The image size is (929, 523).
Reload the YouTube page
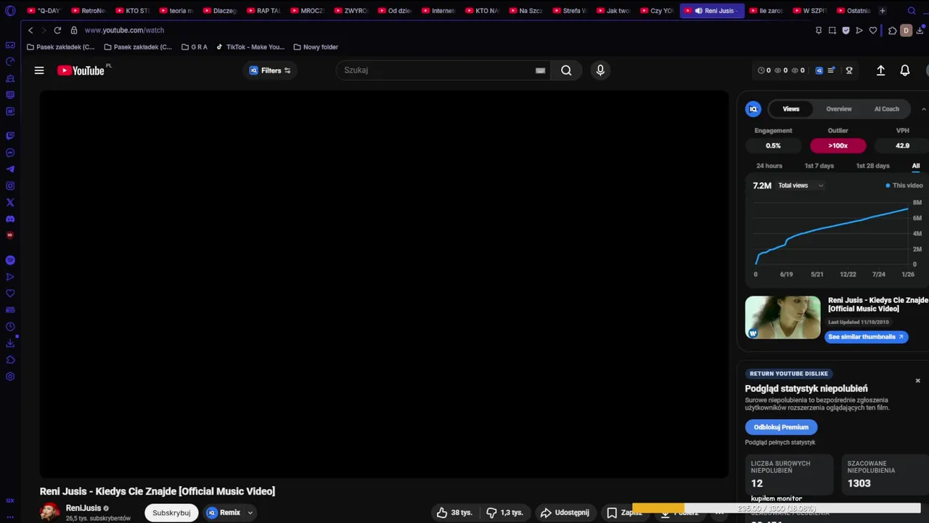[57, 31]
